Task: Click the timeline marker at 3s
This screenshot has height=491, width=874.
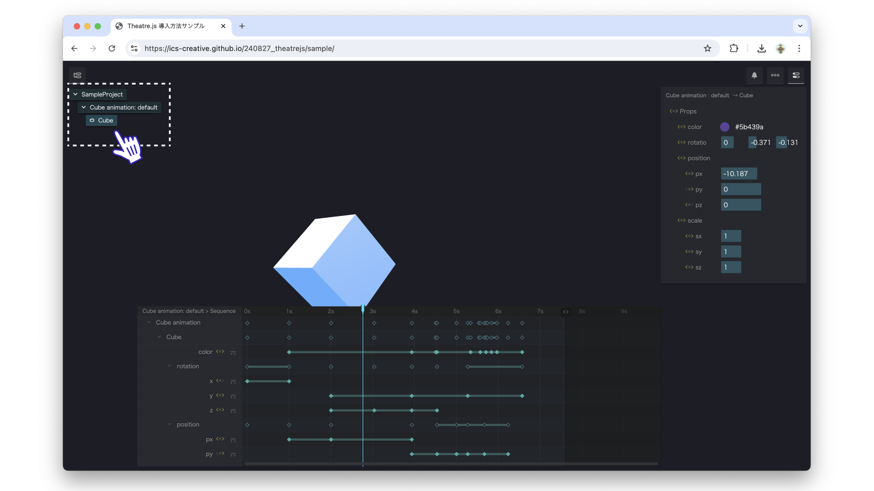Action: coord(372,311)
